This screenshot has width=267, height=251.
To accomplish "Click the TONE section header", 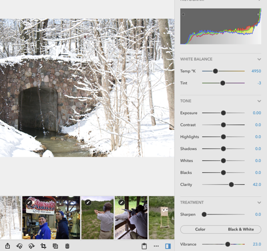I will coord(186,101).
